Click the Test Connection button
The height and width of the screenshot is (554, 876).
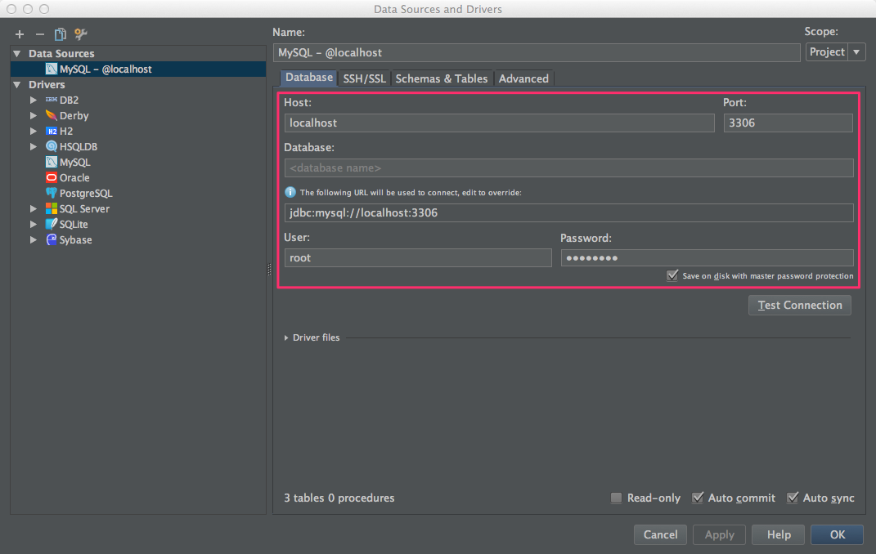click(799, 306)
